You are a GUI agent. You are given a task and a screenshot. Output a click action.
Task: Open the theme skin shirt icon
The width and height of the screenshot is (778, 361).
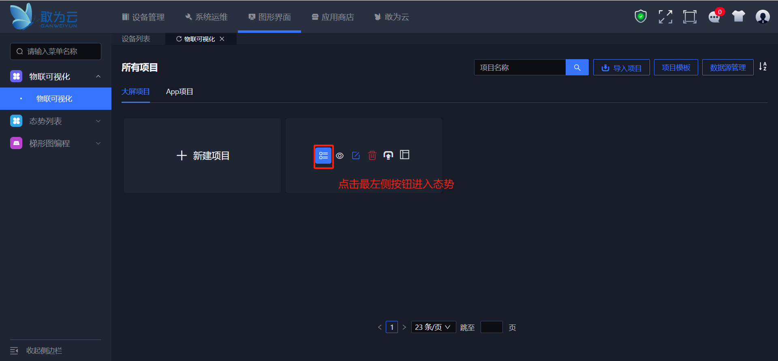point(738,16)
